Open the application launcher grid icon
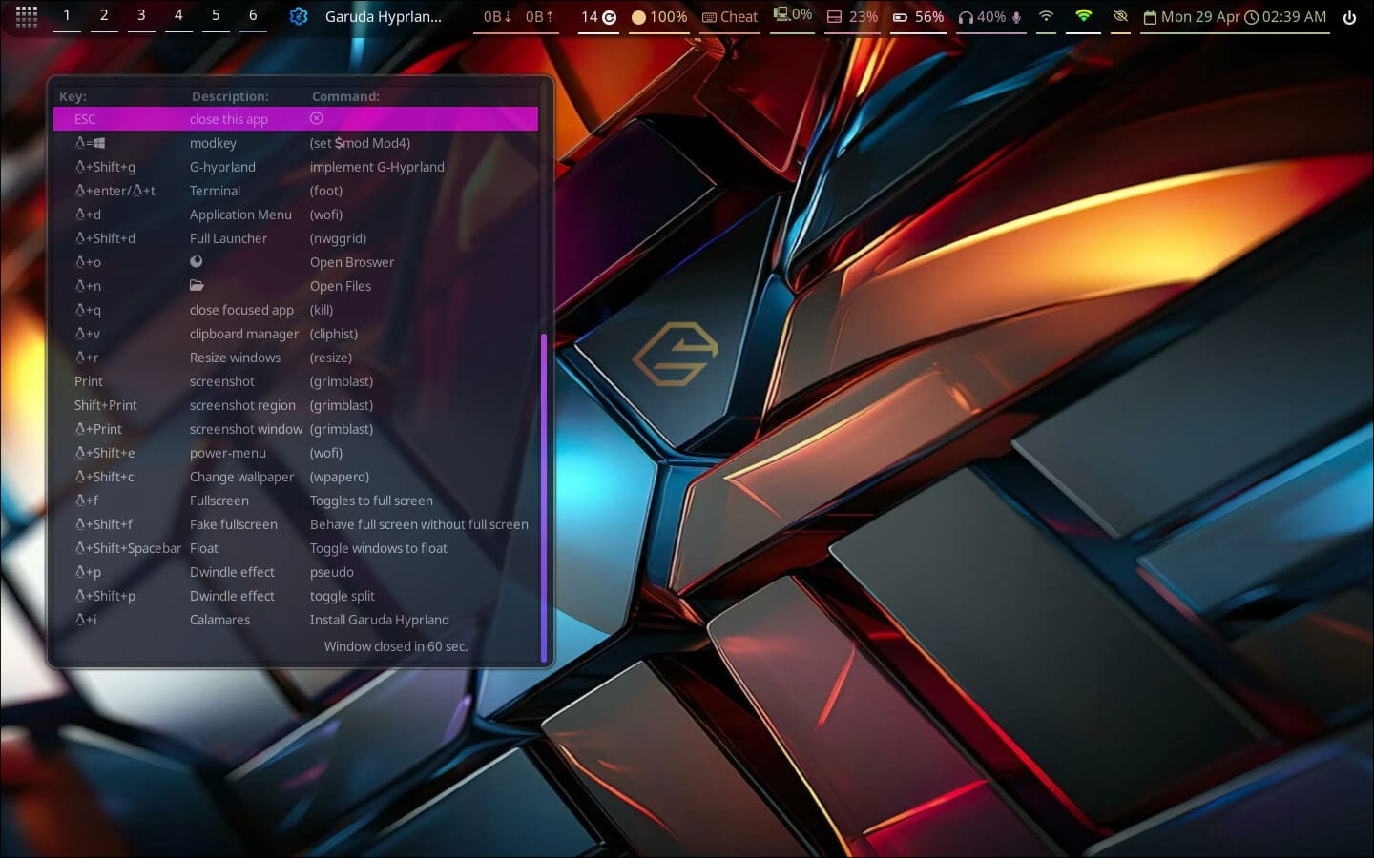This screenshot has height=858, width=1374. click(x=26, y=16)
